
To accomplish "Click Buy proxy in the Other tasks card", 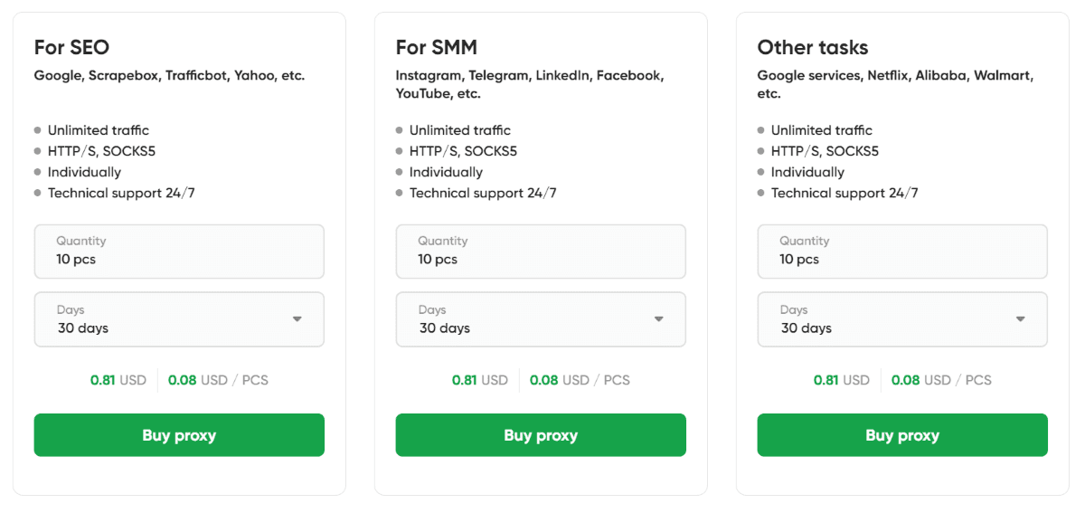I will click(x=902, y=435).
